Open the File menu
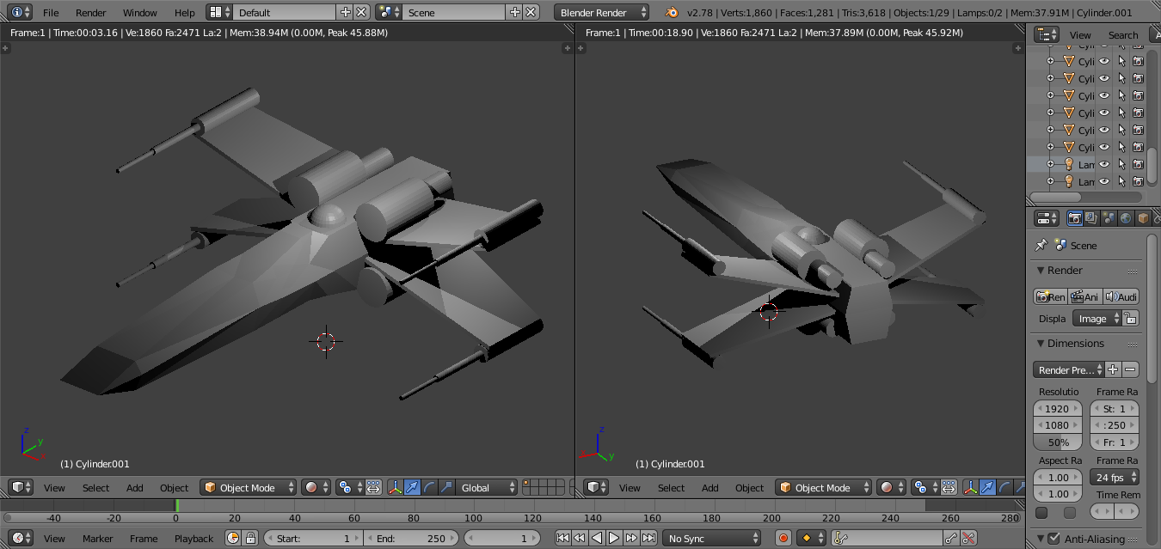 pyautogui.click(x=51, y=13)
